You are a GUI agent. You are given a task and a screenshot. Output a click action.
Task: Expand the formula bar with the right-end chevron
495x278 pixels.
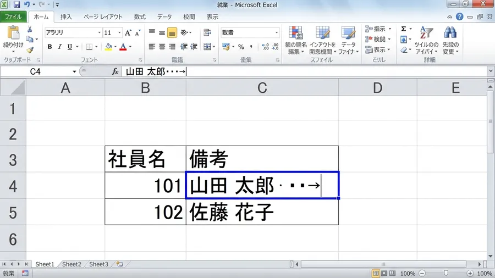click(x=491, y=71)
